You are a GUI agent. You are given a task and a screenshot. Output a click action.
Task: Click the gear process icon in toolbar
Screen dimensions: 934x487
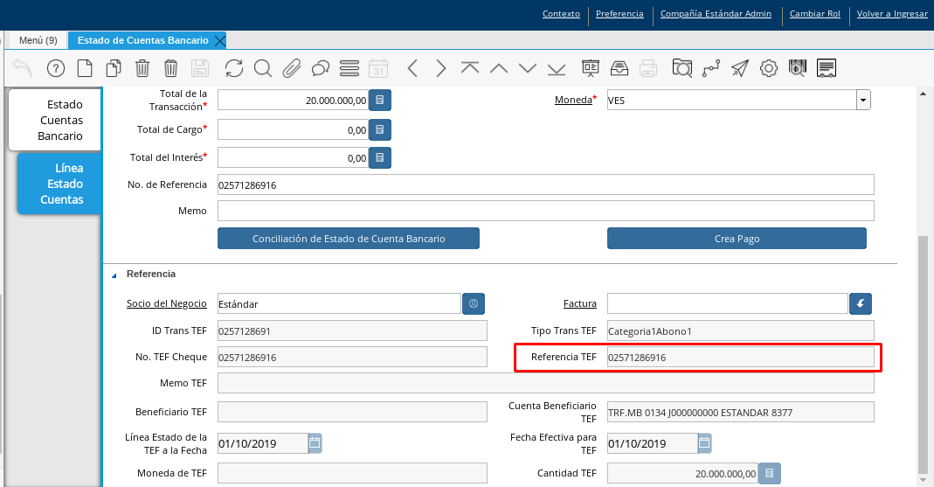point(769,68)
